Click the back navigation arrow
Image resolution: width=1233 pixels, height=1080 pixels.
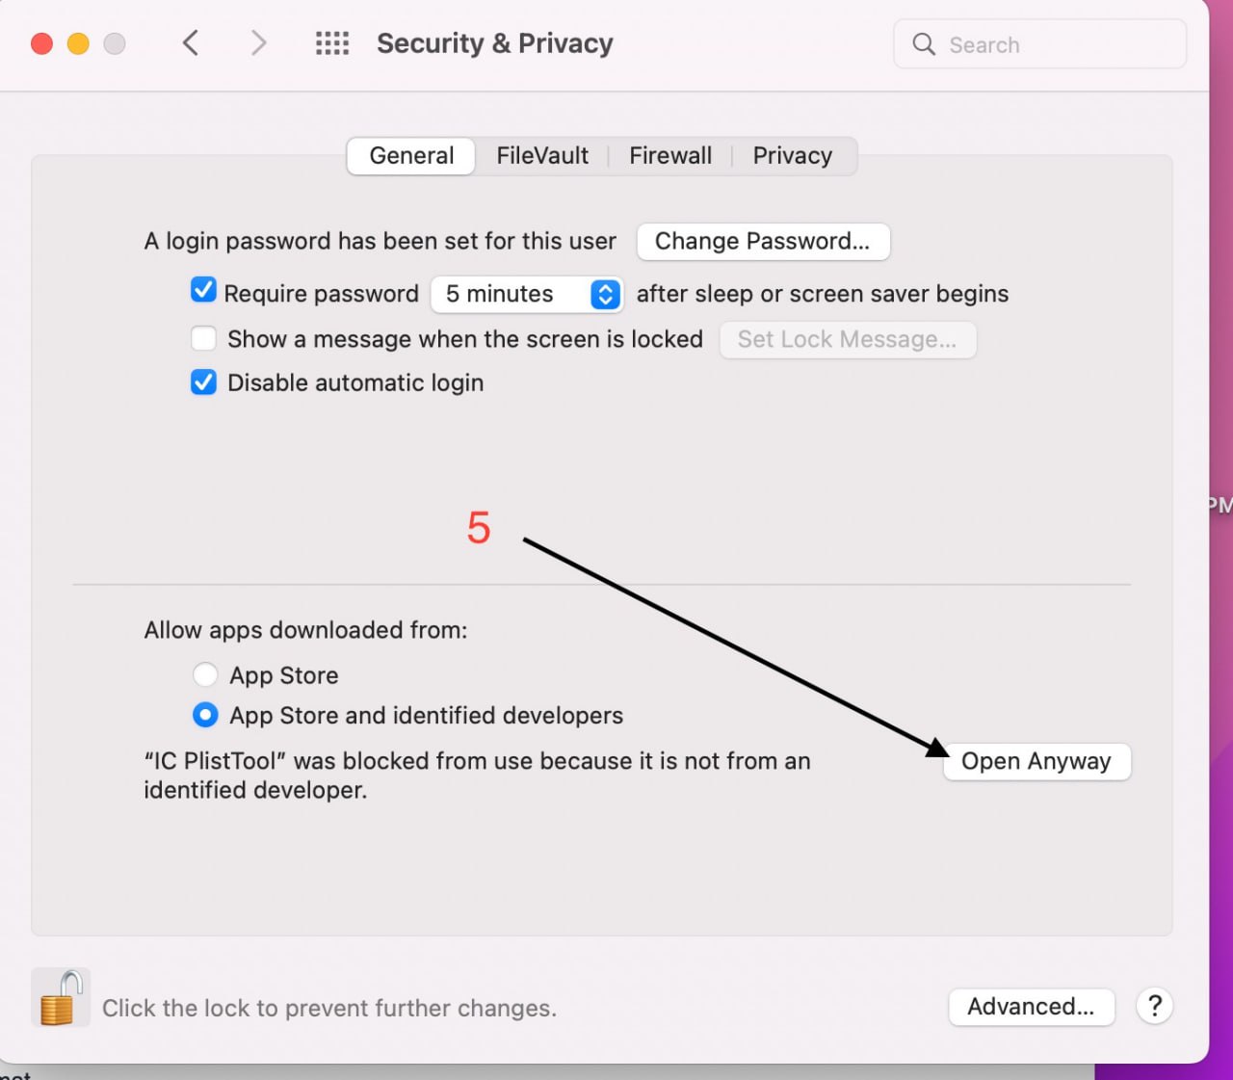click(191, 43)
